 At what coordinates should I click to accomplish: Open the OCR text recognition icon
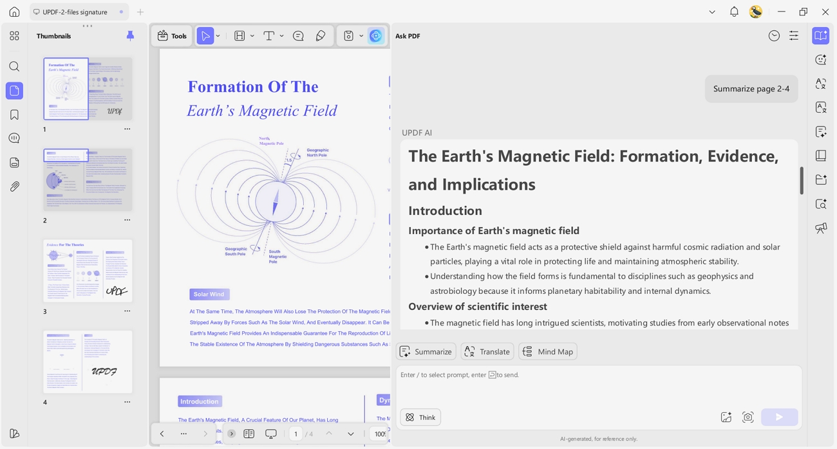click(x=821, y=107)
